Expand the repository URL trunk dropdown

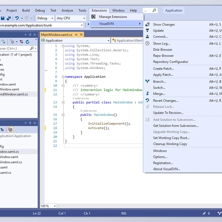[82, 25]
